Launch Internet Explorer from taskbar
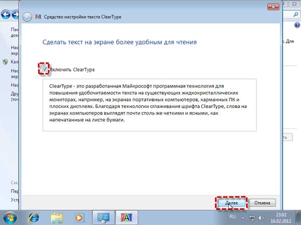This screenshot has height=225, width=301. (x=34, y=217)
